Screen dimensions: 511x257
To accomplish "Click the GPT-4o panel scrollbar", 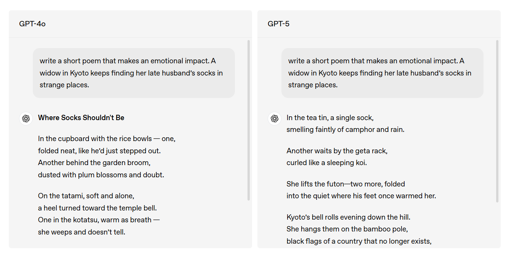I will pyautogui.click(x=249, y=120).
